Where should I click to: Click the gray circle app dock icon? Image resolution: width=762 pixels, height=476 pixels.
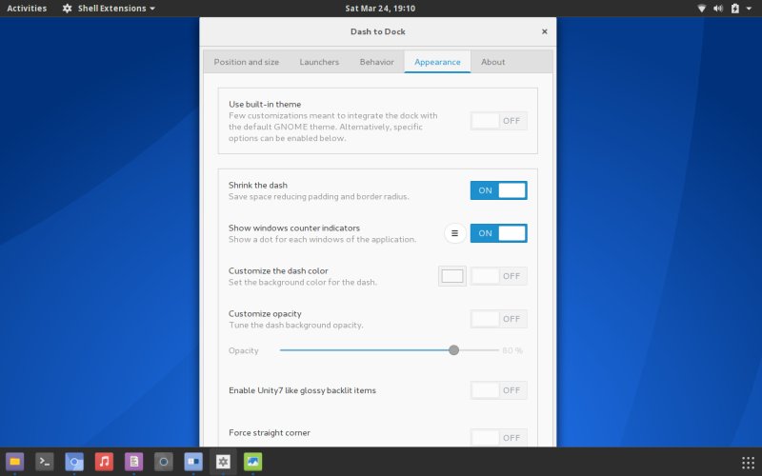[x=164, y=462]
